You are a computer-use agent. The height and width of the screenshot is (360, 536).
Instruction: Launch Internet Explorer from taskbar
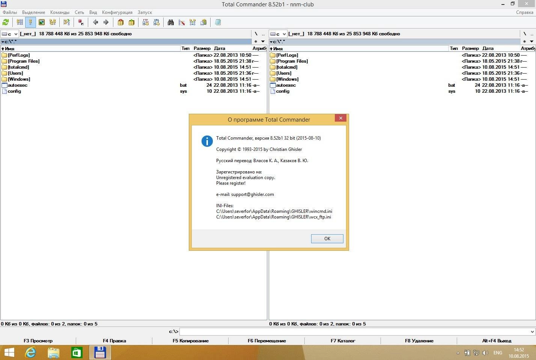[x=31, y=353]
